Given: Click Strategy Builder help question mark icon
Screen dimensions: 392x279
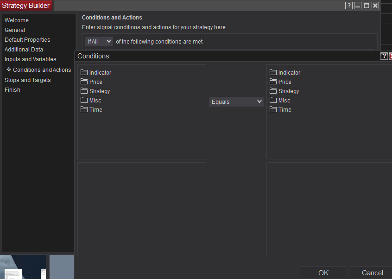Looking at the screenshot, I should coord(349,6).
